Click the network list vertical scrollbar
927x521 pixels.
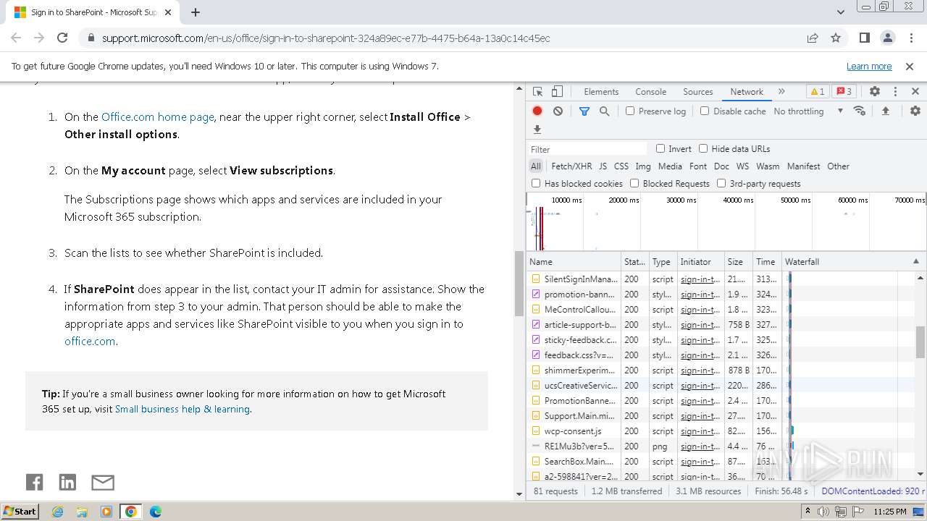920,342
